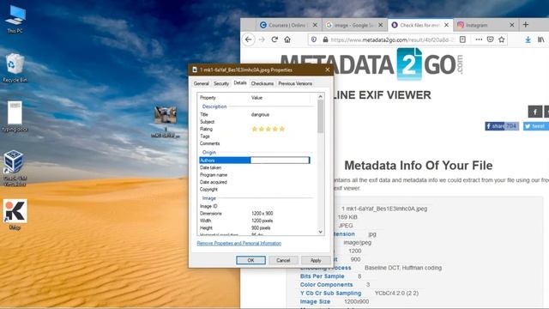Open tracking protection shield in address bar
Viewport: 549px width, 309px height.
click(314, 39)
